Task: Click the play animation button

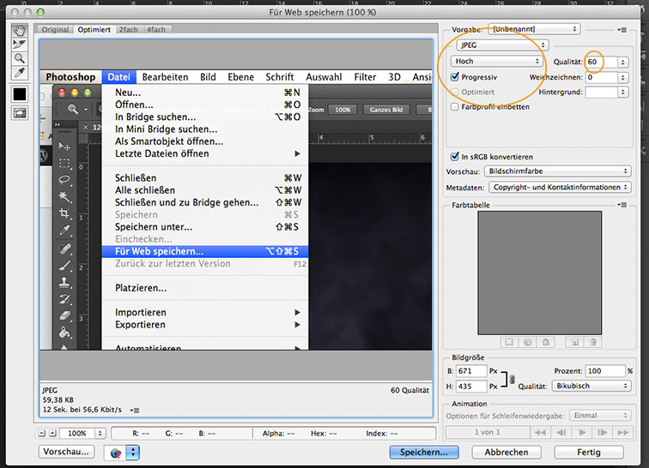Action: point(581,432)
